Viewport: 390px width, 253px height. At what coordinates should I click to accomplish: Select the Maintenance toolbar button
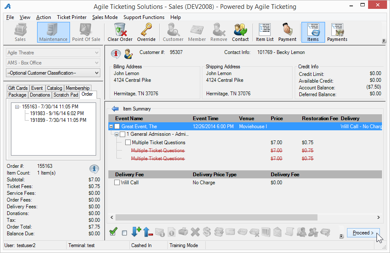(53, 32)
